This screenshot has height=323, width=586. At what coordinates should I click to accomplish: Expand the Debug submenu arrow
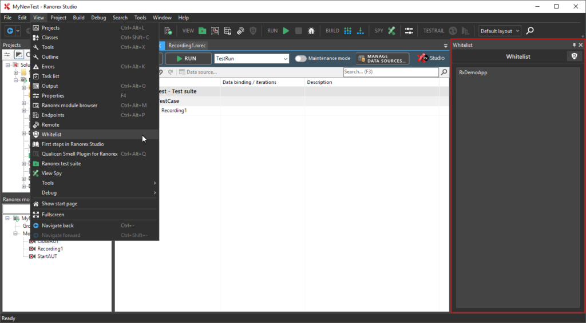(x=155, y=193)
